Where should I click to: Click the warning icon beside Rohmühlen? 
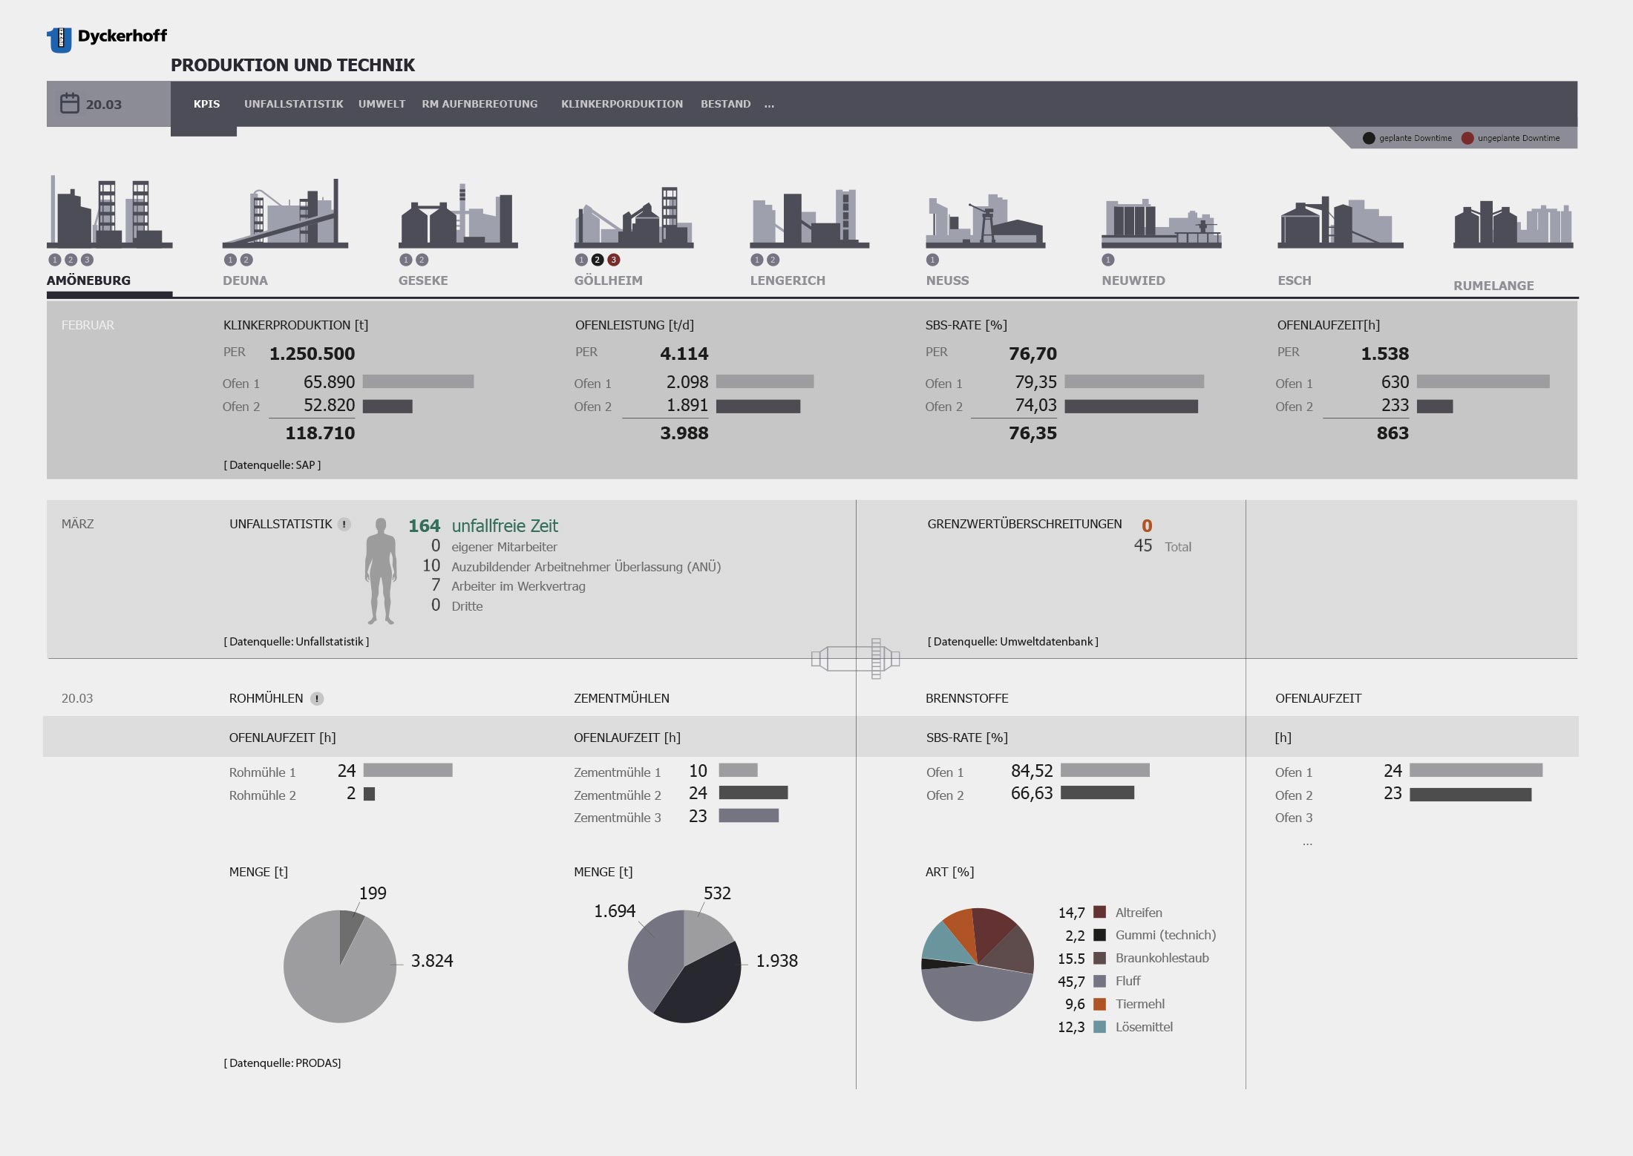(317, 698)
